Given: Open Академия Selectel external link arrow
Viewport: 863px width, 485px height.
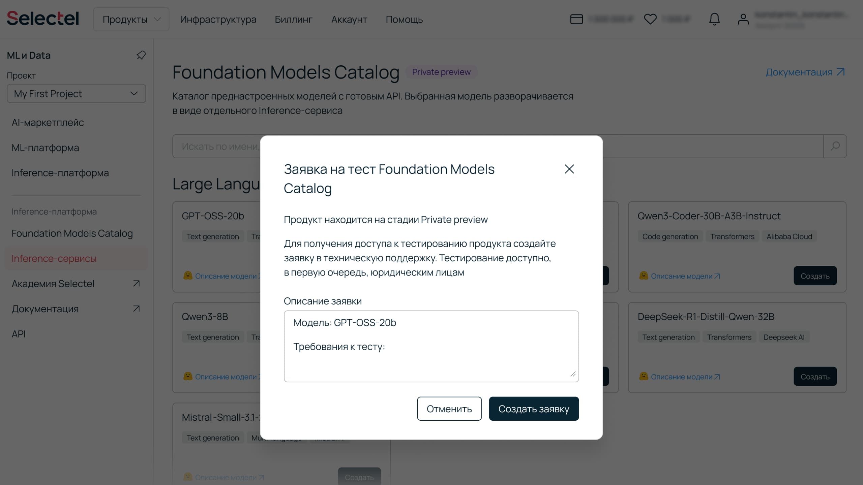Looking at the screenshot, I should pyautogui.click(x=136, y=284).
